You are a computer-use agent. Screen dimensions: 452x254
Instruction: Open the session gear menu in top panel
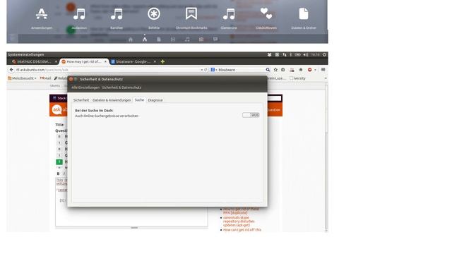tap(324, 54)
